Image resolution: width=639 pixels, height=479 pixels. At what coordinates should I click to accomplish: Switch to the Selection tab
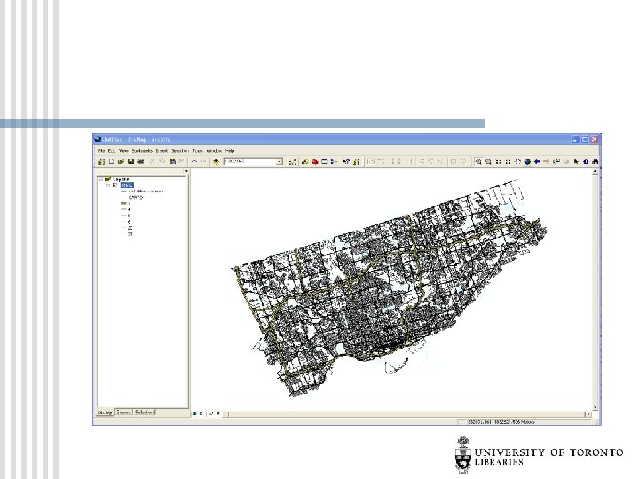click(x=145, y=412)
